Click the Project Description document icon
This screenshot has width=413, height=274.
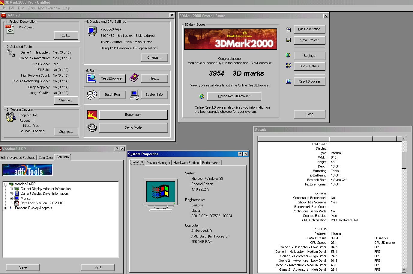pyautogui.click(x=10, y=29)
